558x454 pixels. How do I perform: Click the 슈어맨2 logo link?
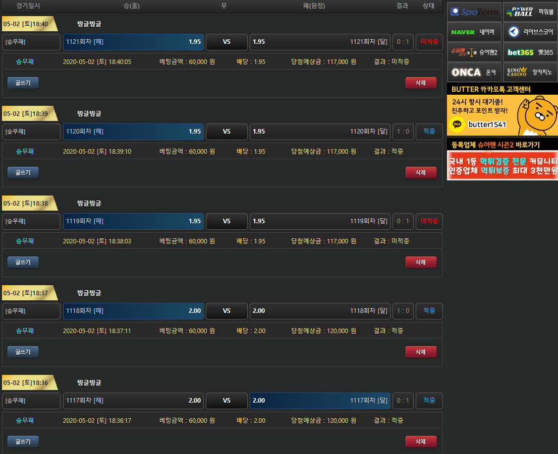(474, 52)
